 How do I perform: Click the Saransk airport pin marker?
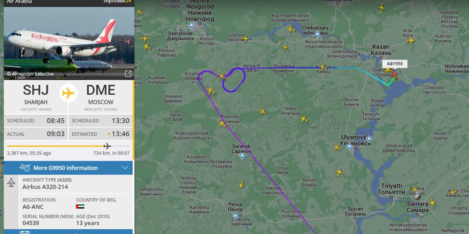pyautogui.click(x=242, y=156)
